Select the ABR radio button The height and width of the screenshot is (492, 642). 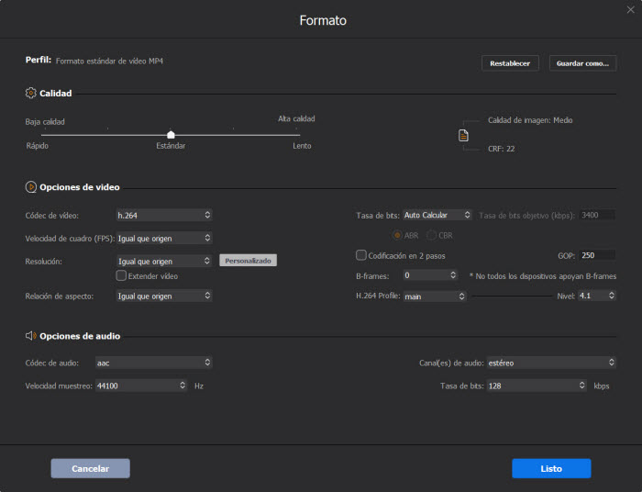tap(397, 235)
